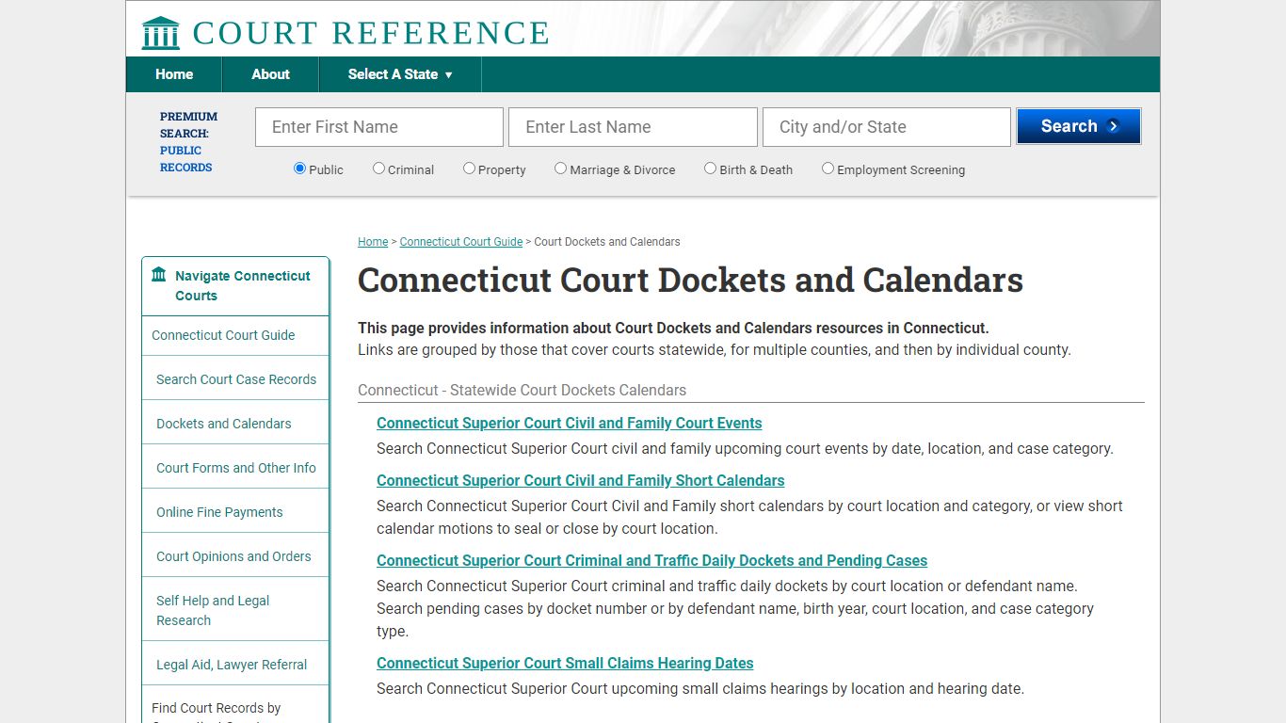Image resolution: width=1286 pixels, height=723 pixels.
Task: Open Superior Court Small Claims Hearing Dates
Action: [565, 664]
